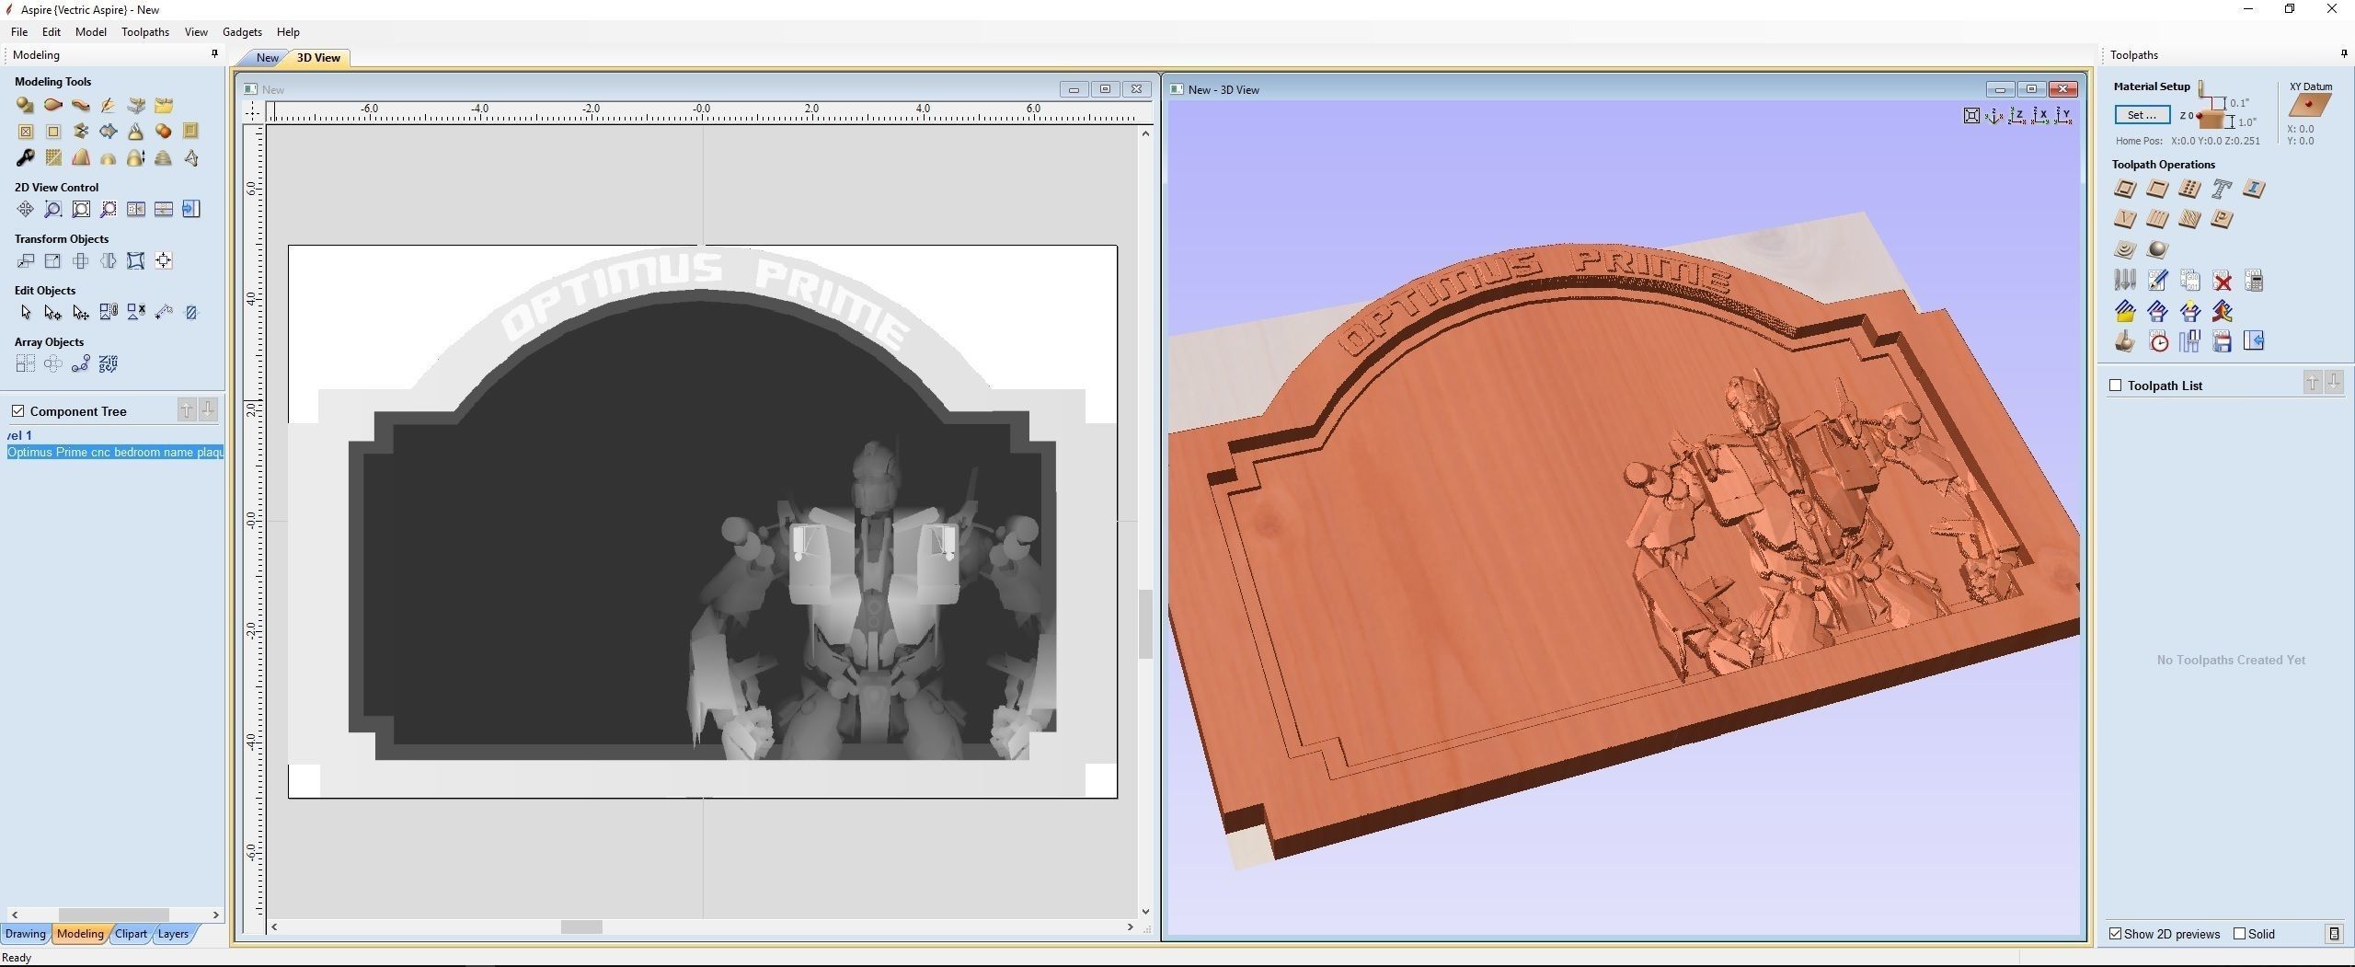Switch to the New 2D view tab
The image size is (2355, 967).
click(x=267, y=58)
